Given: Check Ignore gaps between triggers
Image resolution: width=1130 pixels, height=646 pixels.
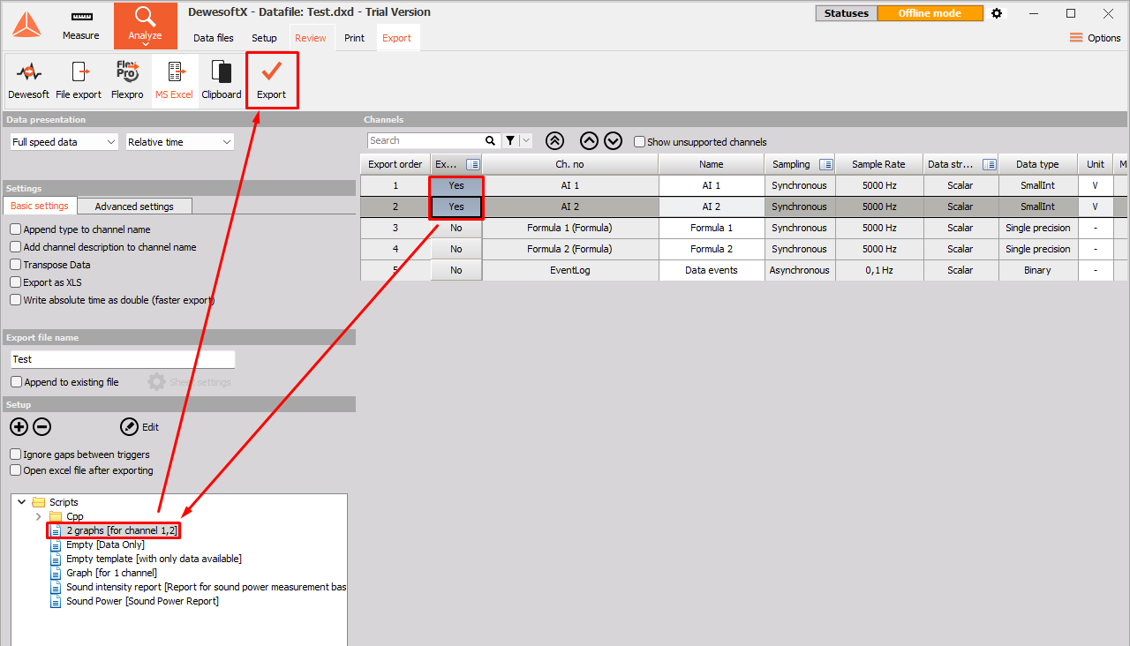Looking at the screenshot, I should click(16, 454).
